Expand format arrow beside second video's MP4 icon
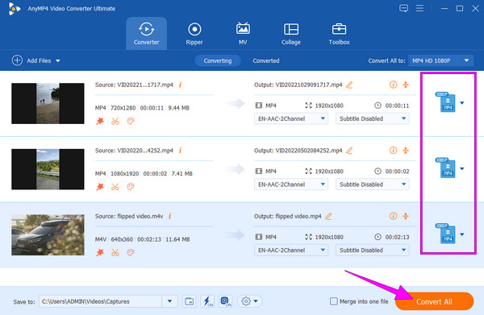The image size is (484, 315). click(462, 168)
